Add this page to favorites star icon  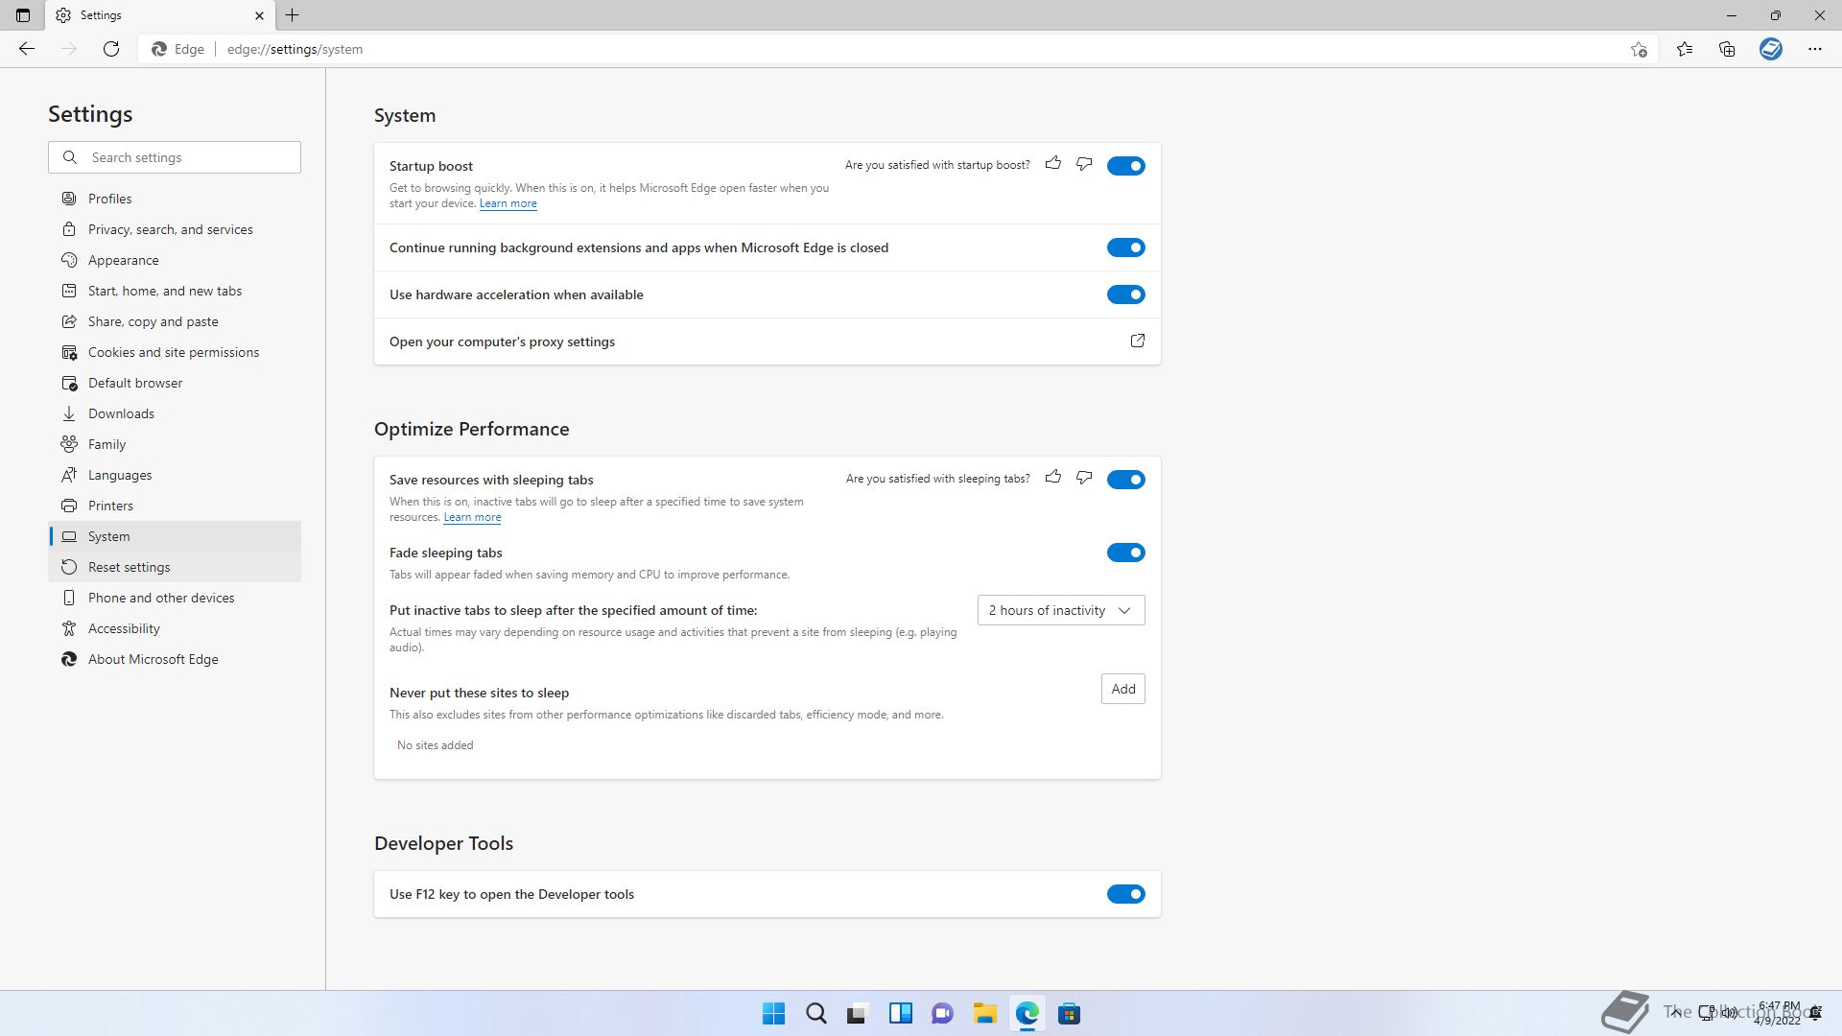1639,49
